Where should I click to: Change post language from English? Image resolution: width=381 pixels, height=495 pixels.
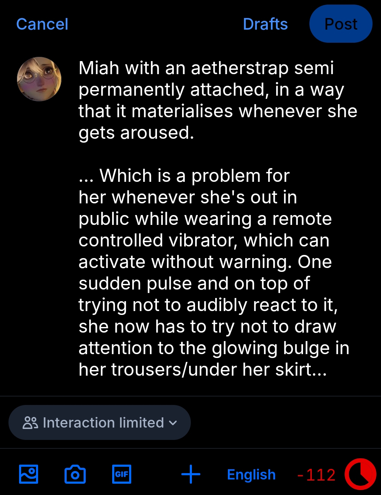[x=251, y=475]
